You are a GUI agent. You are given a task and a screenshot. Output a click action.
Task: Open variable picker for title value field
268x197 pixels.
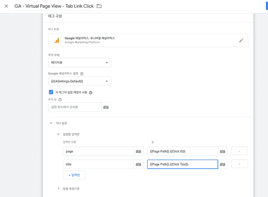[x=222, y=164]
